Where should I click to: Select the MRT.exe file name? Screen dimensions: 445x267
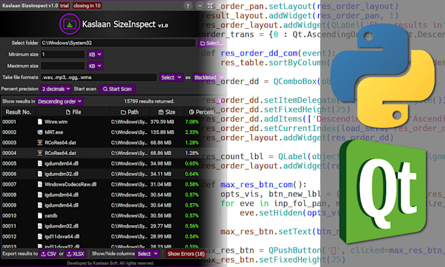(54, 132)
